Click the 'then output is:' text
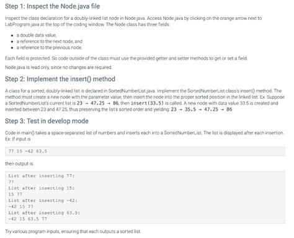 click(19, 163)
